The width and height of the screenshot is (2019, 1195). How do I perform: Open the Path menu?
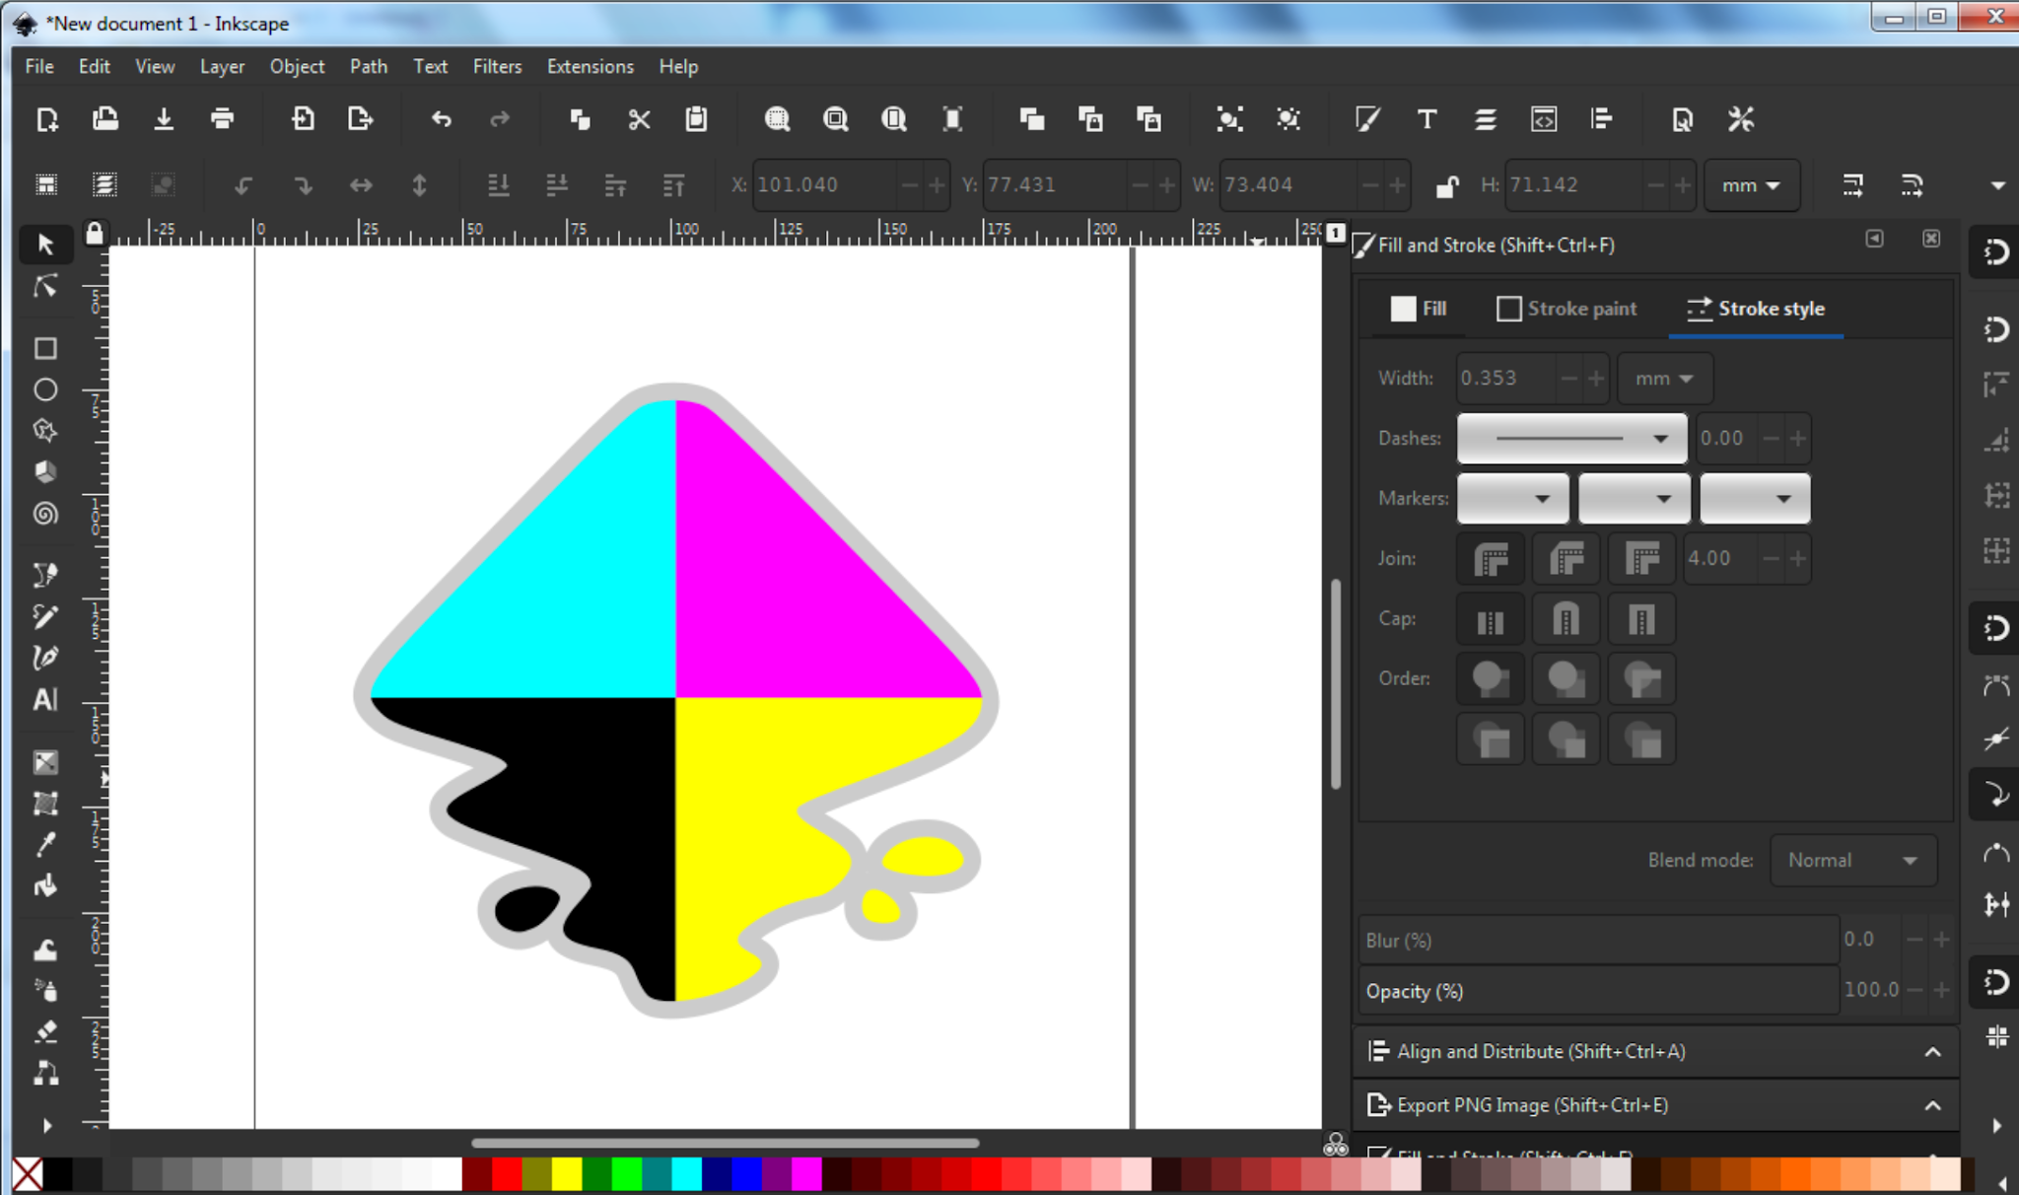(368, 66)
